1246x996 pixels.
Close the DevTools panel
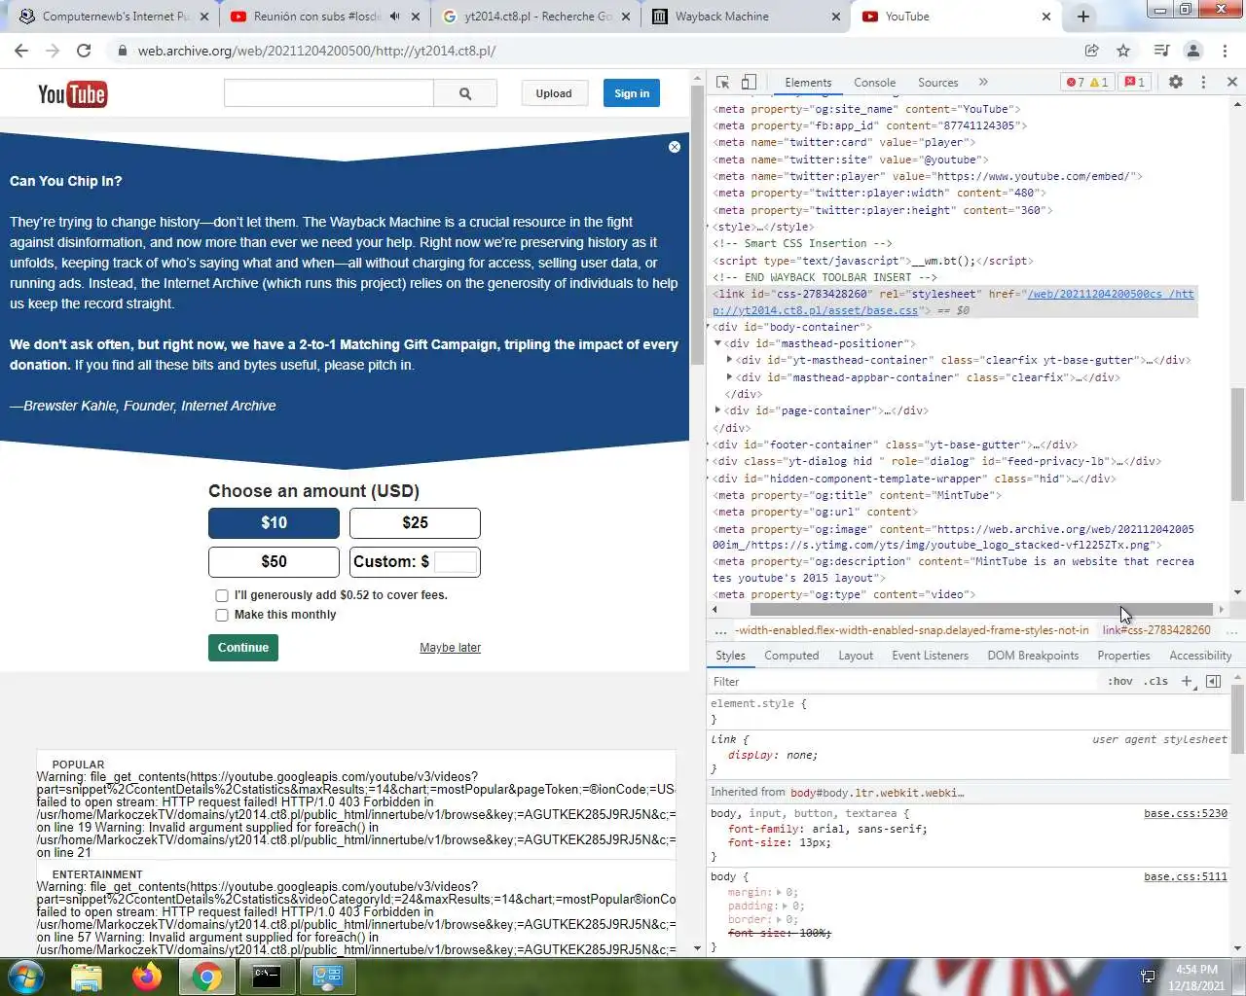1231,83
